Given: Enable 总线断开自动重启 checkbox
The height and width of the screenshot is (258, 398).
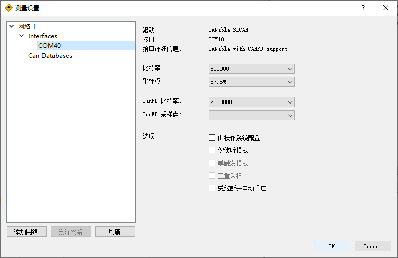Looking at the screenshot, I should [212, 188].
